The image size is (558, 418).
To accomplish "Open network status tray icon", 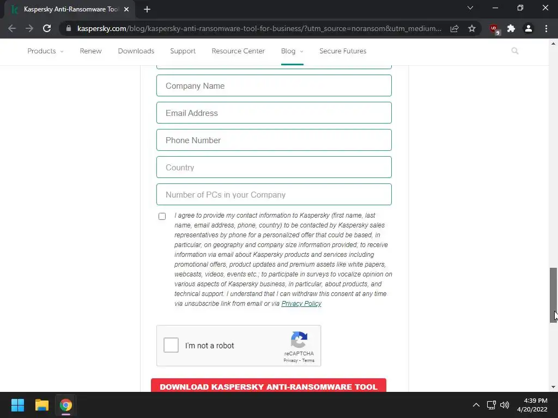I will click(492, 405).
